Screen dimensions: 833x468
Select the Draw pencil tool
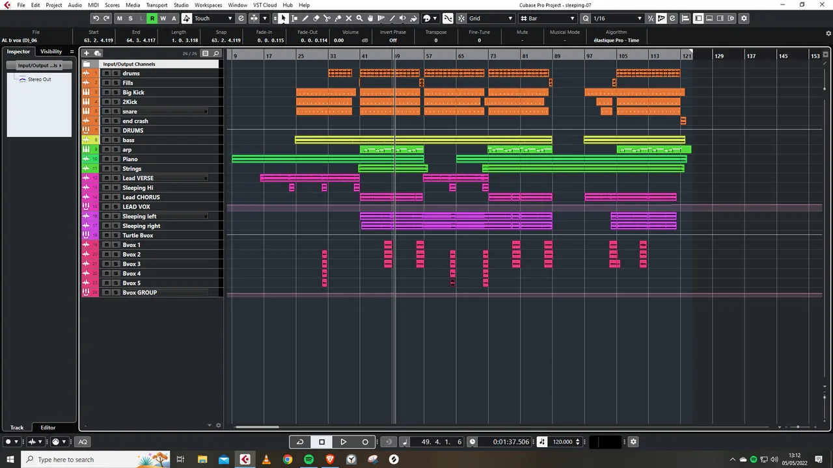point(305,18)
